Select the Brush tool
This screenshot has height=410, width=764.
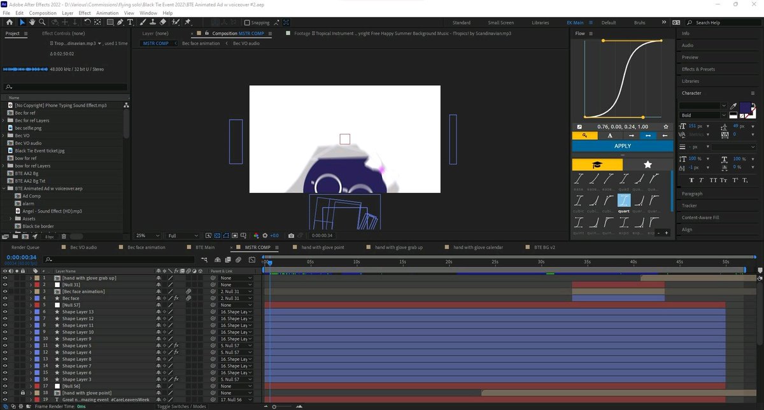(143, 22)
